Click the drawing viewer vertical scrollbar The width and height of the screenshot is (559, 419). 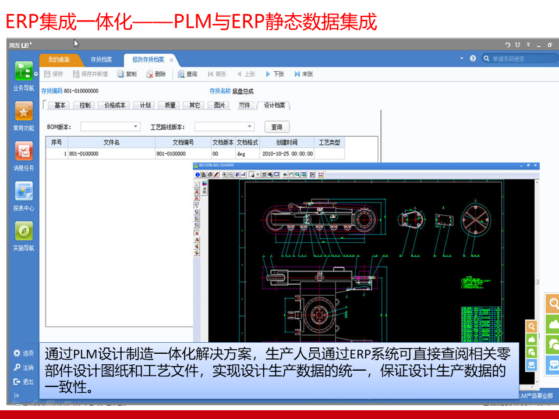[x=537, y=282]
